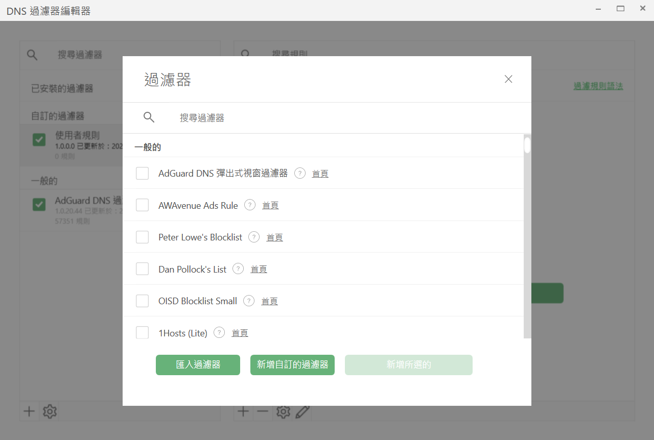654x440 pixels.
Task: Click the 已安裝的過濾器 heading in the background window
Action: tap(62, 89)
